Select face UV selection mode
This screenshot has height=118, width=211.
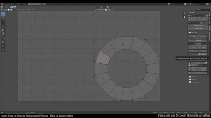(9, 10)
